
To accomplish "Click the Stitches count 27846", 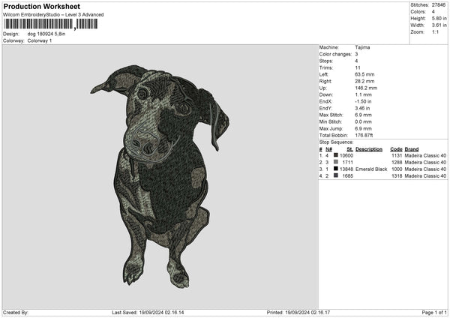I will (x=439, y=5).
